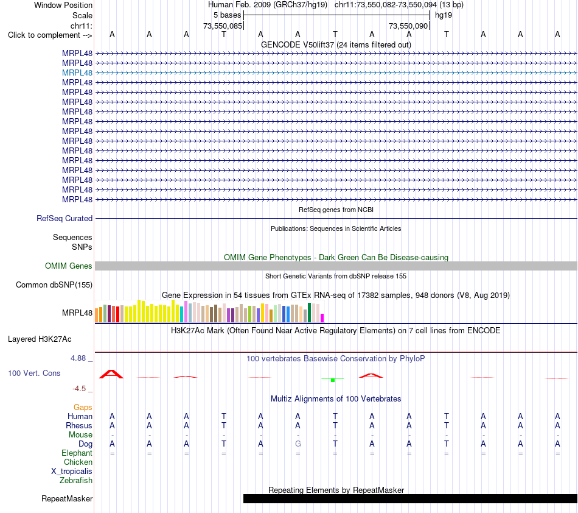Click the dark green bar in GTEx chart

click(310, 313)
